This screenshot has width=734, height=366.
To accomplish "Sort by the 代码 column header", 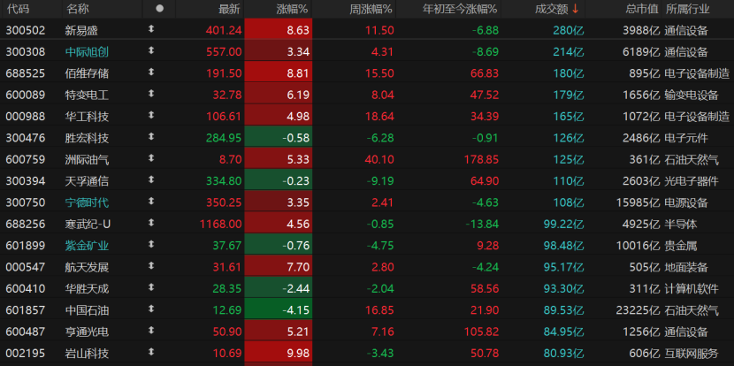I will pyautogui.click(x=18, y=9).
